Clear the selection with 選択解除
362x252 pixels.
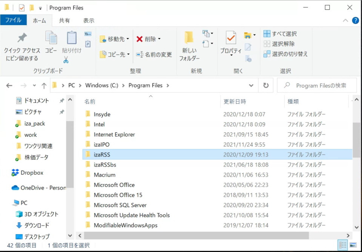coord(279,44)
